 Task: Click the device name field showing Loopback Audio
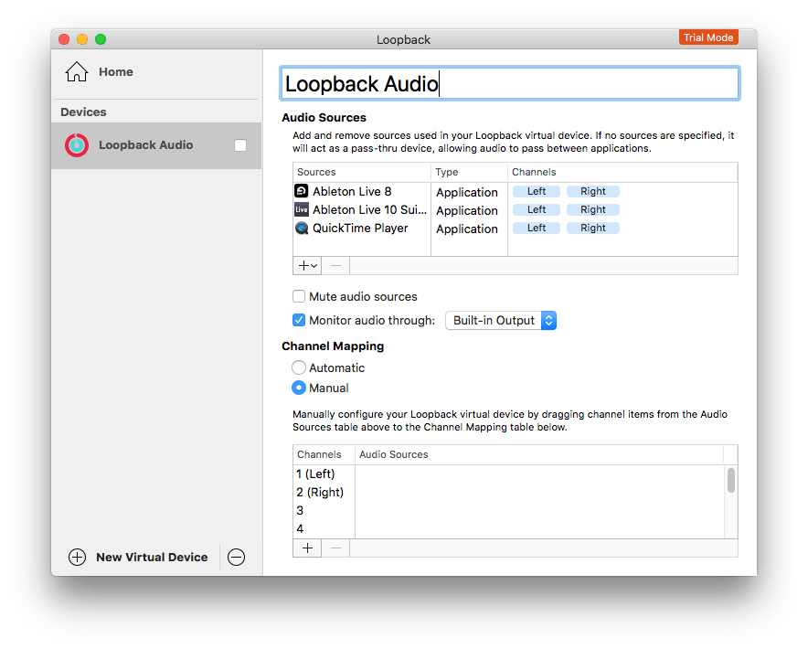click(508, 82)
